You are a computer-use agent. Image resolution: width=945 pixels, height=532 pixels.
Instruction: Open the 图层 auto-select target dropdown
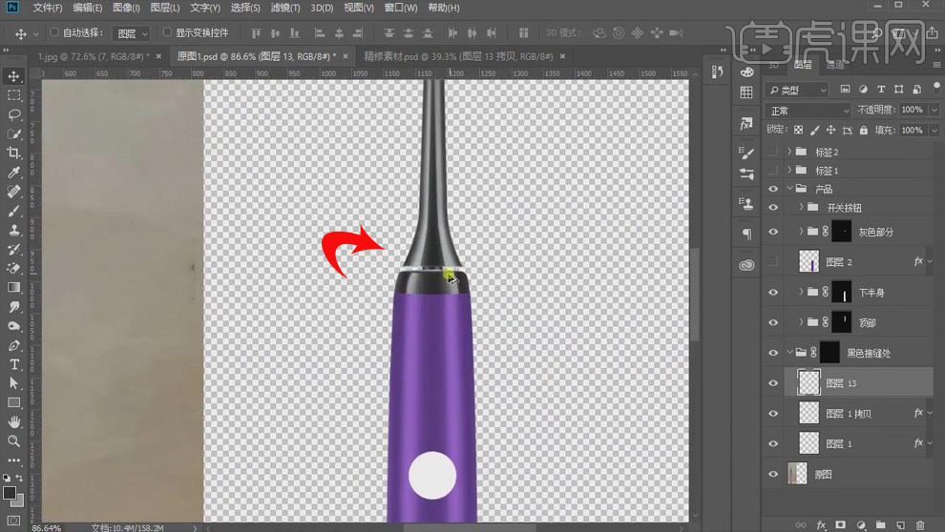pos(132,33)
